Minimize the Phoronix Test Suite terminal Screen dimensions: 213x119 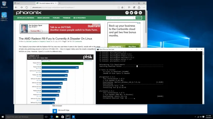click(192, 50)
